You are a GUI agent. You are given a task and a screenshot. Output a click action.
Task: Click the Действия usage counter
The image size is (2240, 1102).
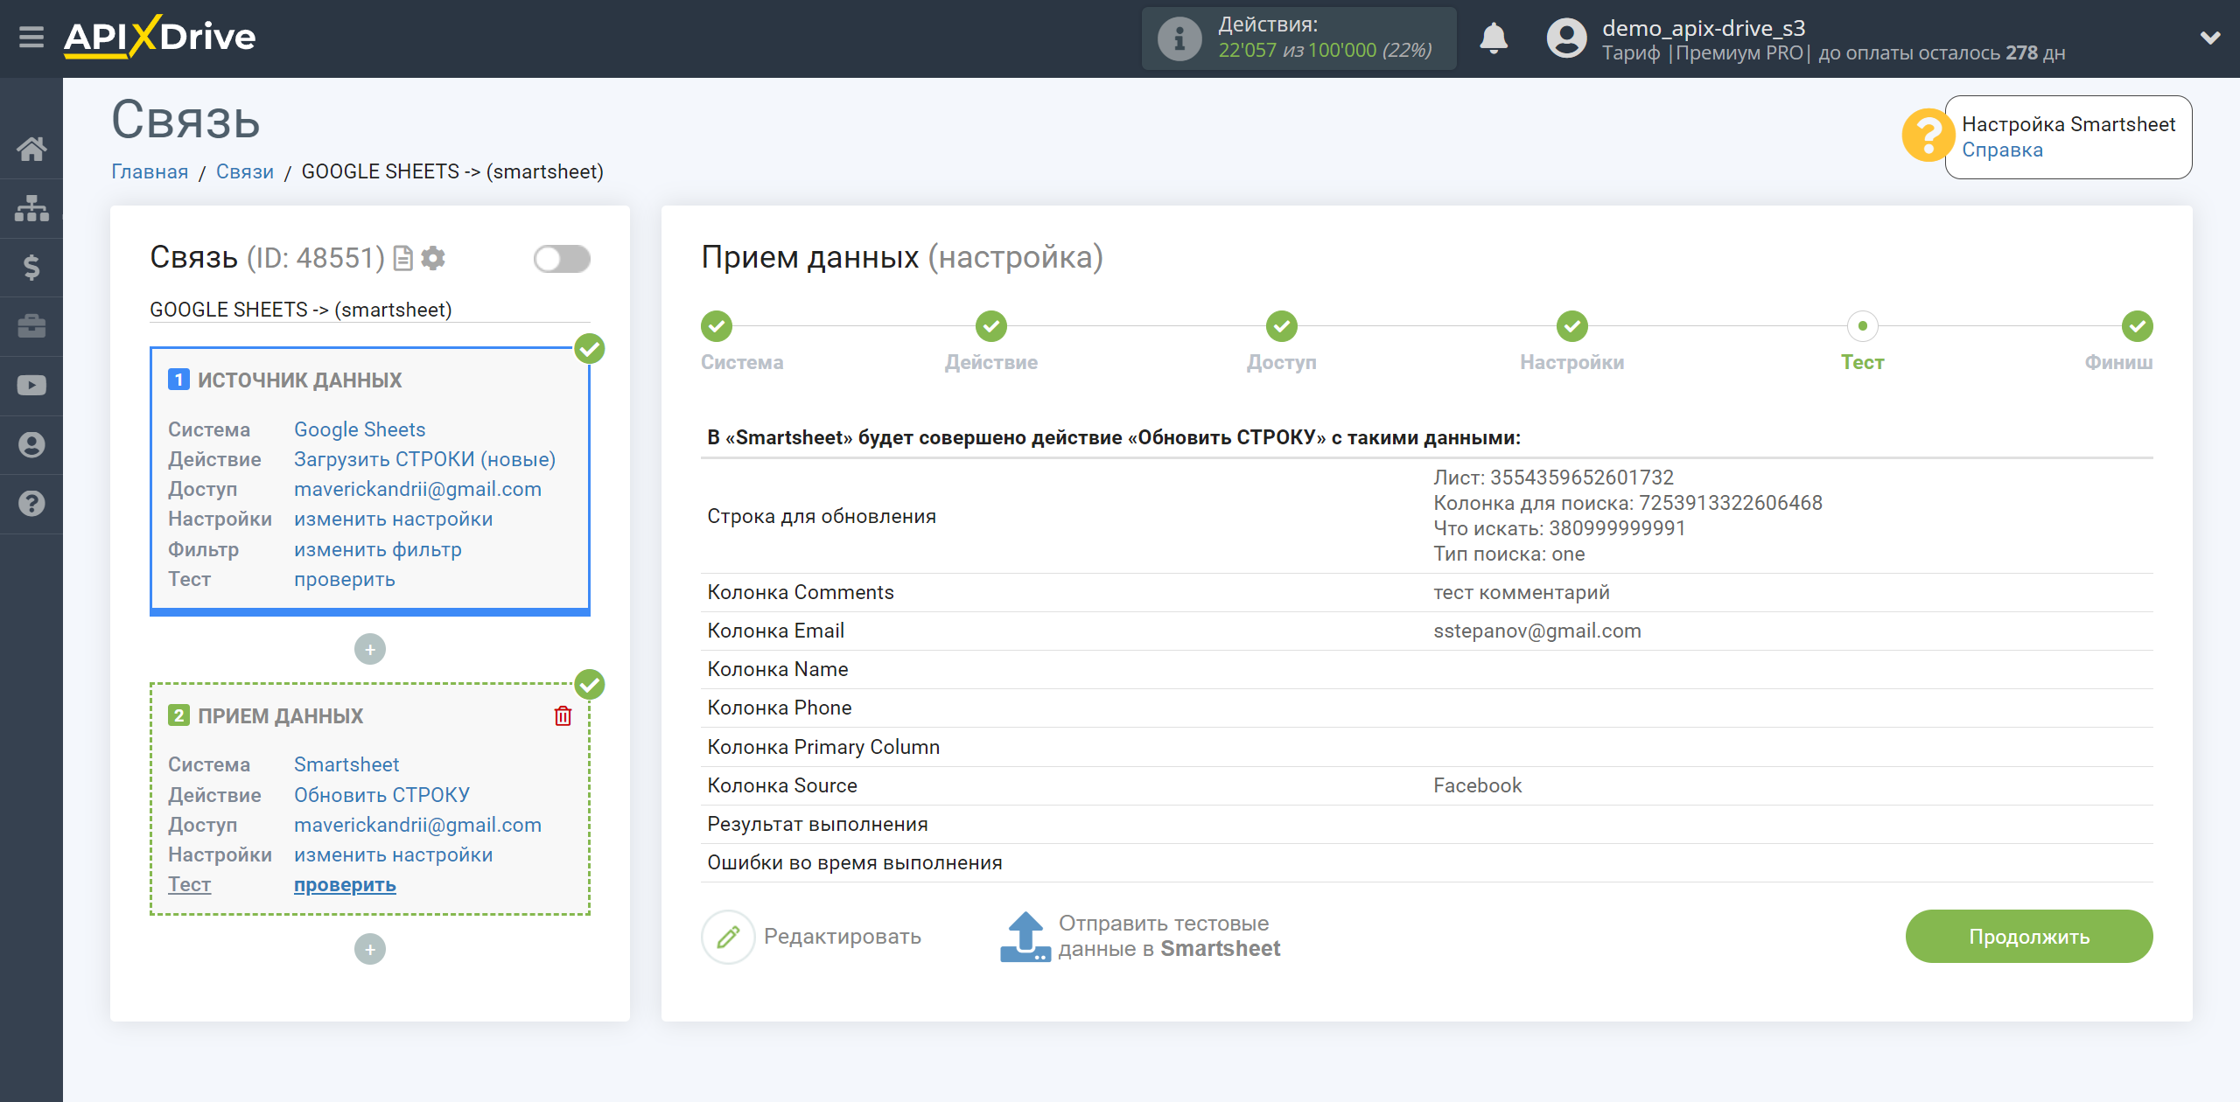point(1298,38)
